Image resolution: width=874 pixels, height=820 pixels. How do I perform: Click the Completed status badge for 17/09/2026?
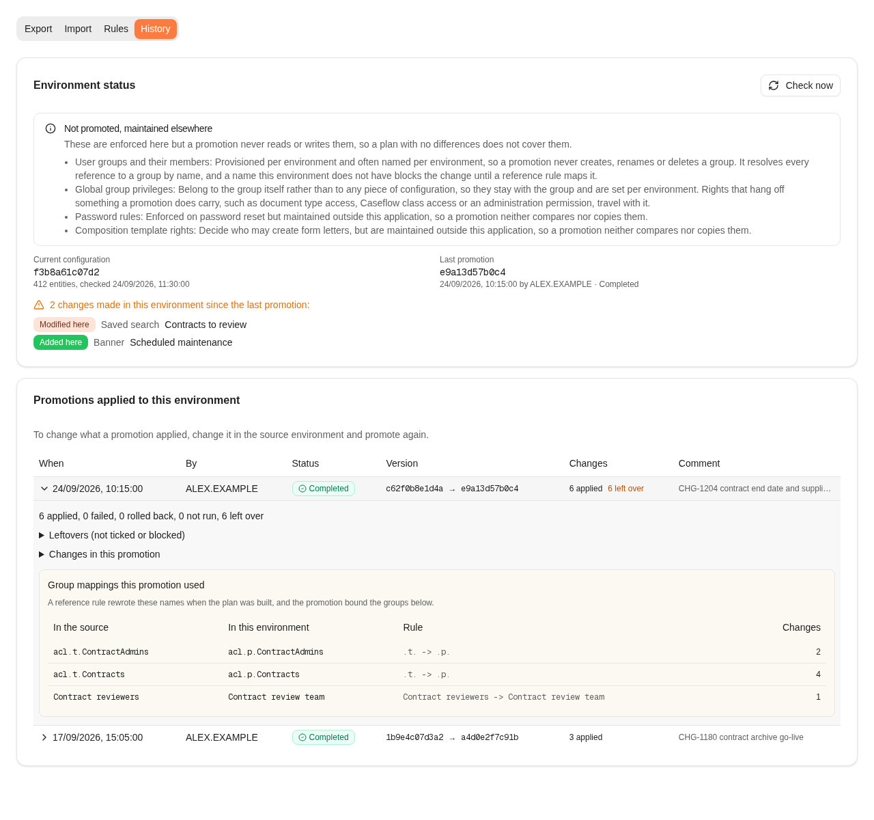pyautogui.click(x=324, y=737)
